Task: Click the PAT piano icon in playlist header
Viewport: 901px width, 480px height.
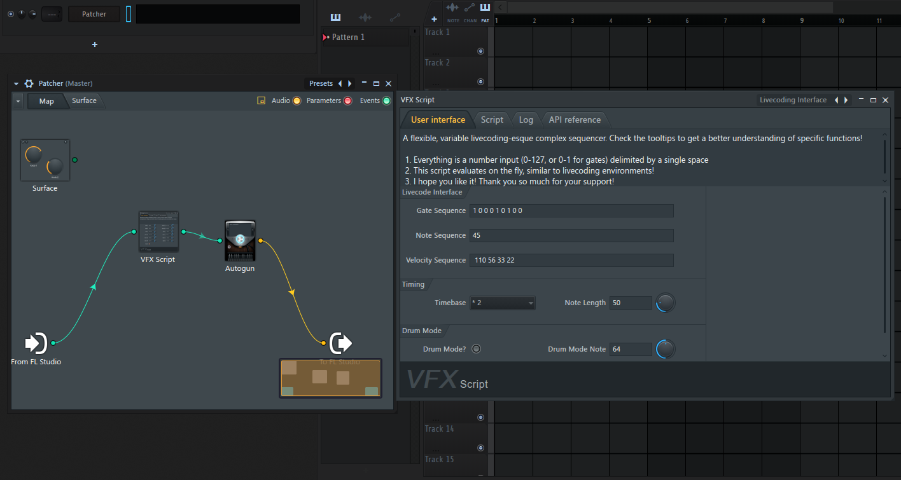Action: coord(485,8)
